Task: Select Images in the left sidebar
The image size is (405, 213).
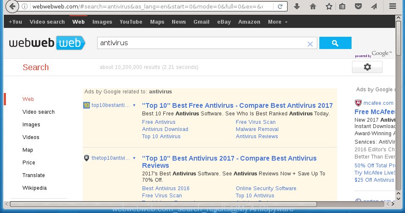Action: pyautogui.click(x=31, y=125)
